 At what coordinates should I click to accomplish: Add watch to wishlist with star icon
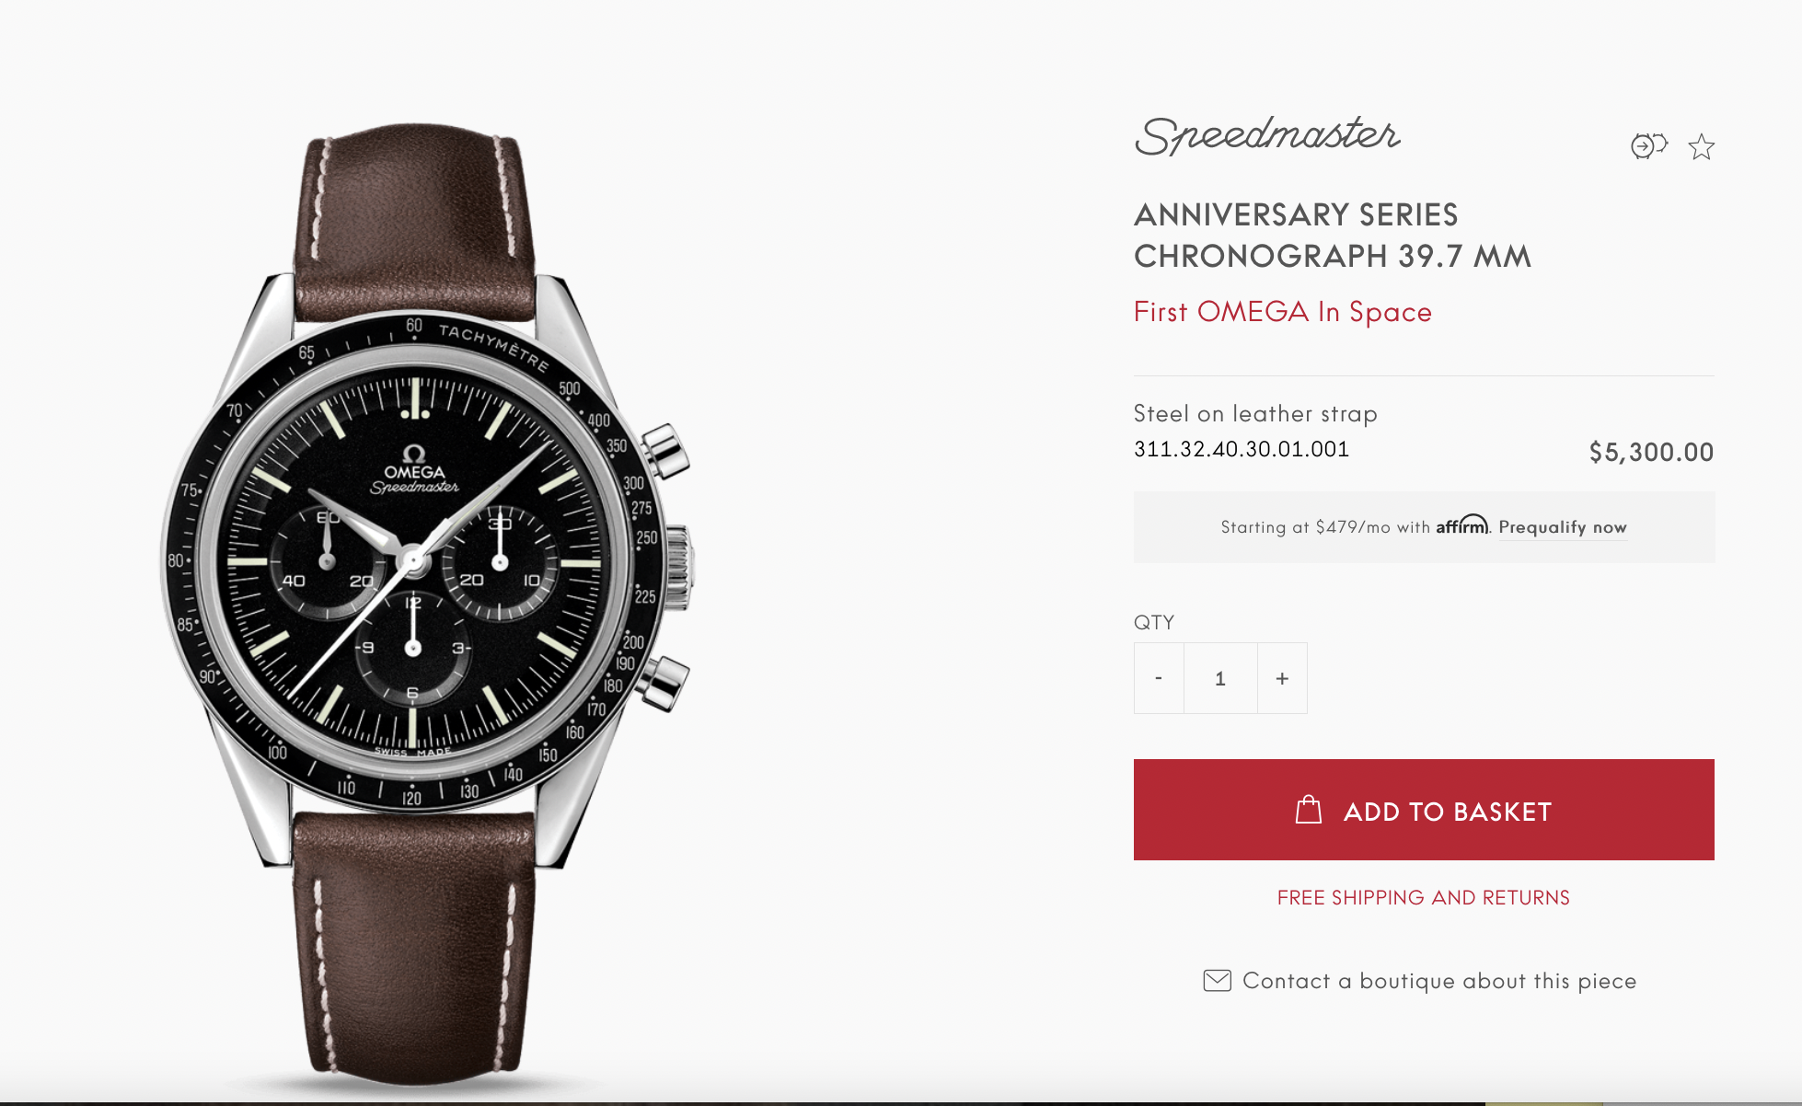[1702, 147]
